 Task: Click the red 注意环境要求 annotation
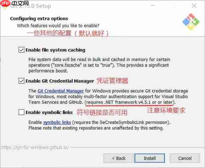click(166, 110)
